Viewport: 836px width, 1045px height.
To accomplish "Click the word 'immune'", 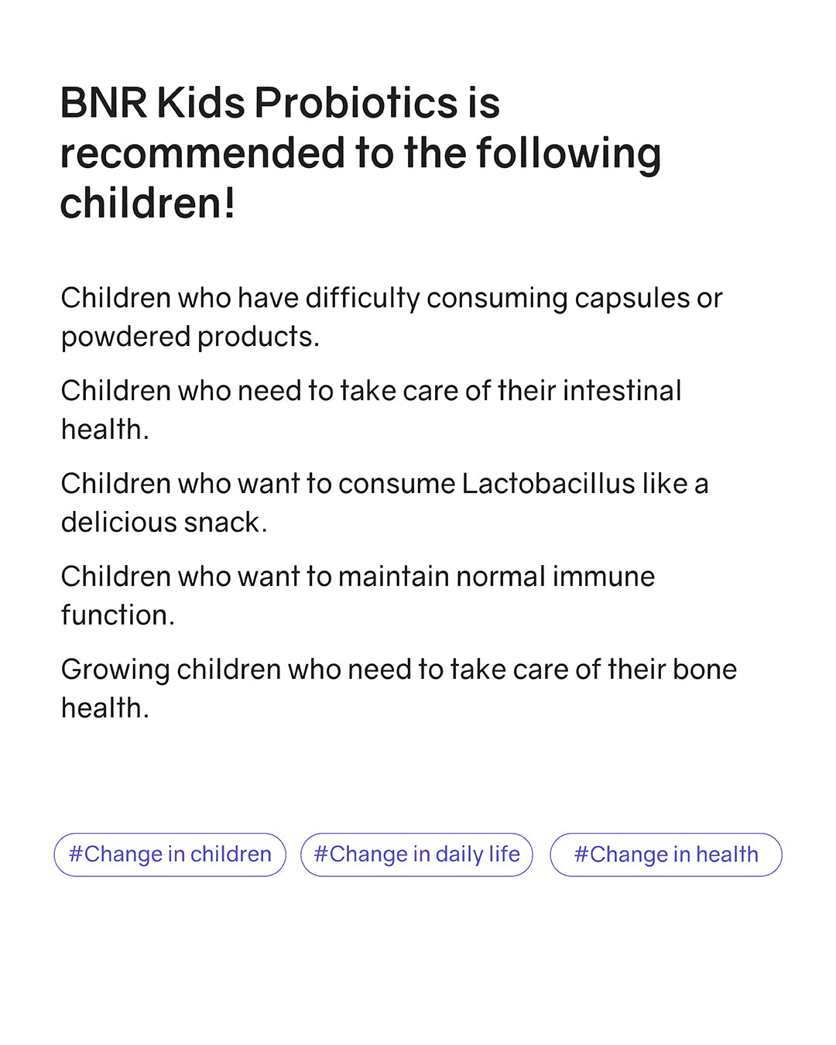I will click(x=603, y=577).
